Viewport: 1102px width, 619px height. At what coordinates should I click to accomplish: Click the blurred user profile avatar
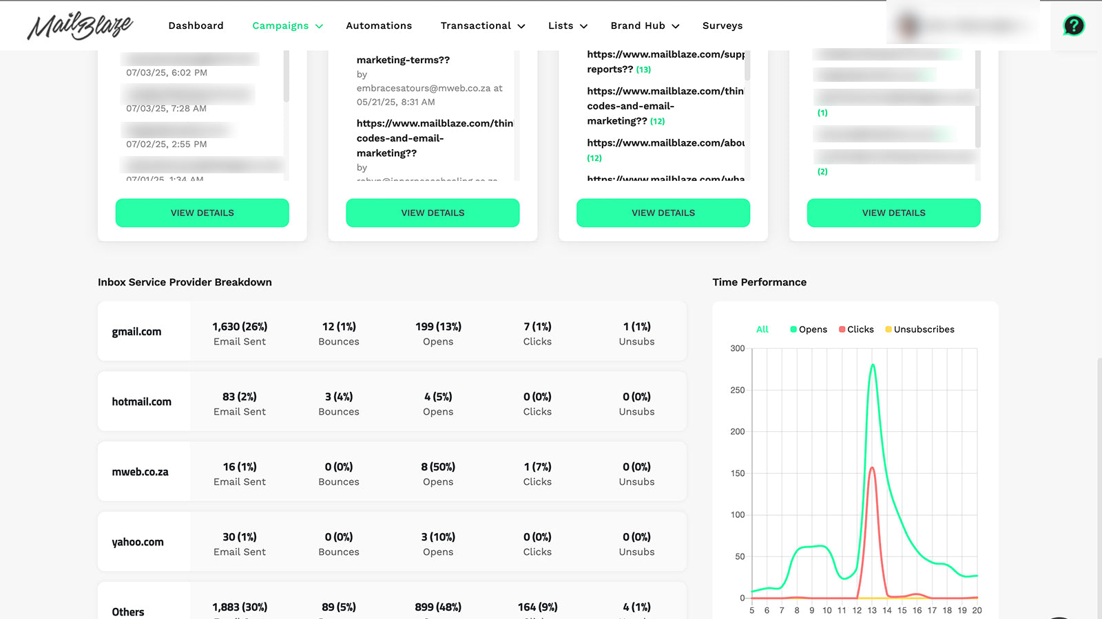(x=908, y=26)
